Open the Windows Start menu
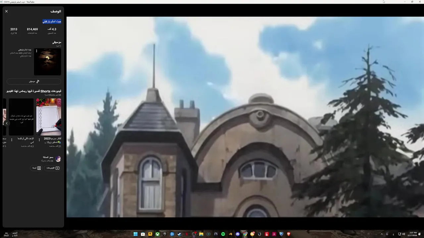424x238 pixels. click(135, 234)
